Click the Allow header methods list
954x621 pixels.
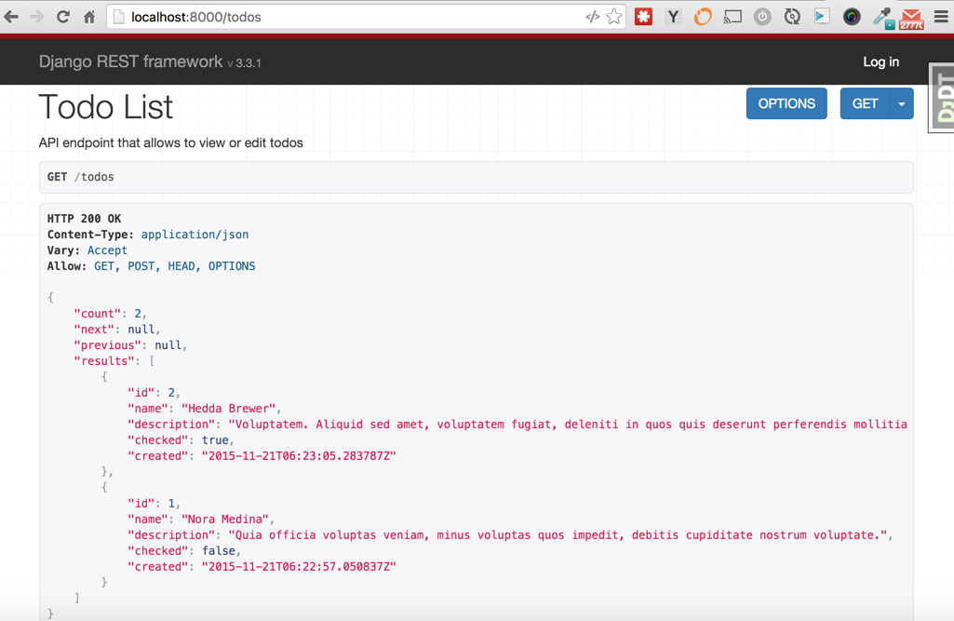point(175,266)
